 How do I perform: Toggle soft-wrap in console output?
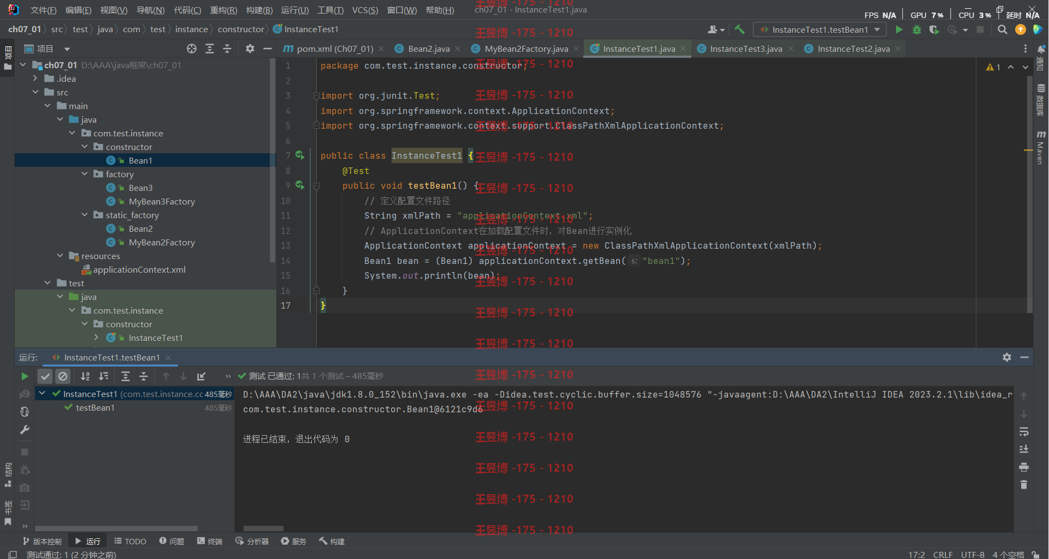[x=1024, y=431]
